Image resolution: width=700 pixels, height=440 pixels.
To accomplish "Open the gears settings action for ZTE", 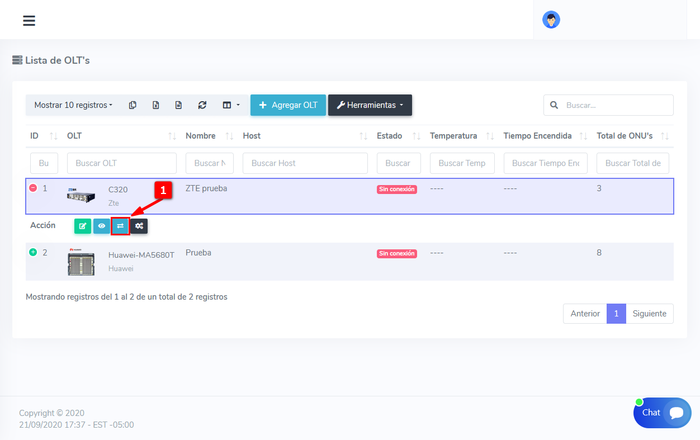I will tap(139, 226).
